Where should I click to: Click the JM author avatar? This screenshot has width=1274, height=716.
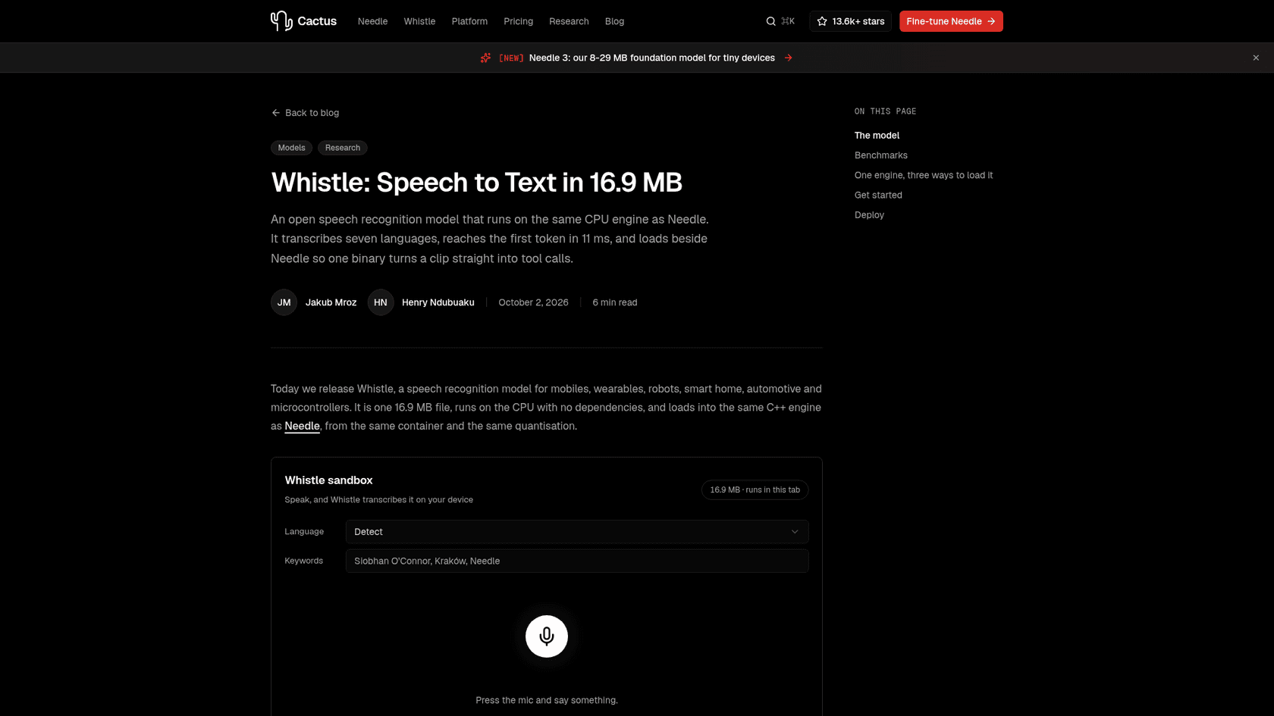pos(284,302)
